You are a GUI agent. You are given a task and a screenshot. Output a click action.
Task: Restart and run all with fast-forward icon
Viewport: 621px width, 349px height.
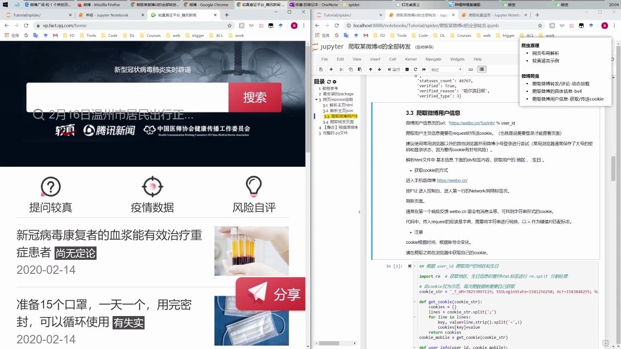click(424, 69)
